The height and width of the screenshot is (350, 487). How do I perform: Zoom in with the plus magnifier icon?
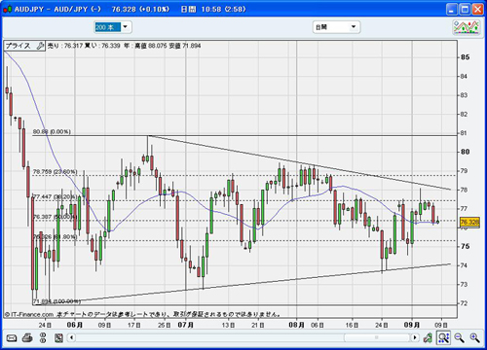point(474,338)
